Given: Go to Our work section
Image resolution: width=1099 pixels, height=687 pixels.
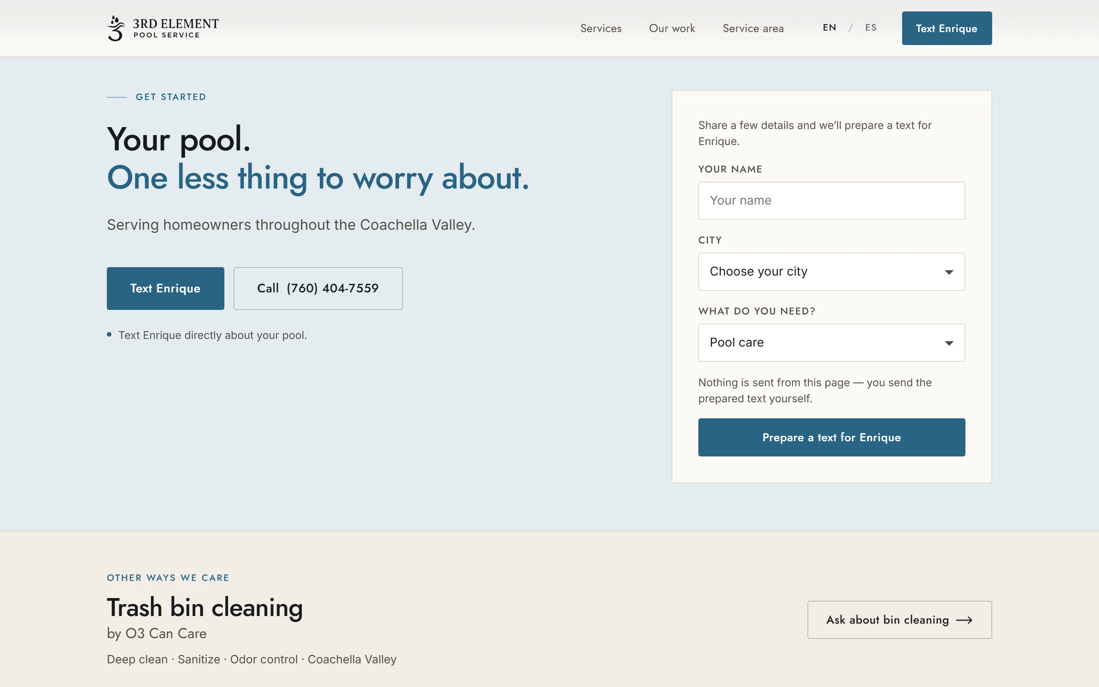Looking at the screenshot, I should click(x=672, y=28).
